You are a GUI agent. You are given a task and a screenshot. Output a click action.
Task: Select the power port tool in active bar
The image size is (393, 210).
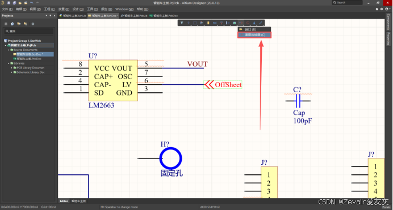click(221, 23)
